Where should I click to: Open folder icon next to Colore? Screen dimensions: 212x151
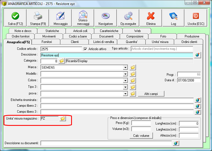(x=133, y=80)
